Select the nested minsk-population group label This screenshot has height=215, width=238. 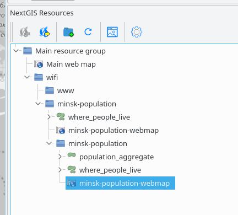pyautogui.click(x=98, y=144)
